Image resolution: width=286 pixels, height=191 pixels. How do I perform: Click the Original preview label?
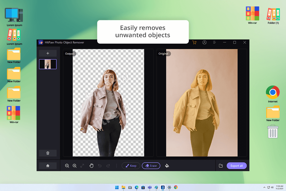(163, 53)
